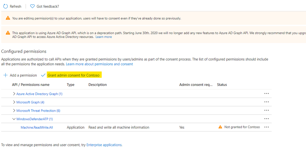The image size is (306, 149).
Task: Expand Microsoft Threat Protection permissions group
Action: pyautogui.click(x=14, y=111)
